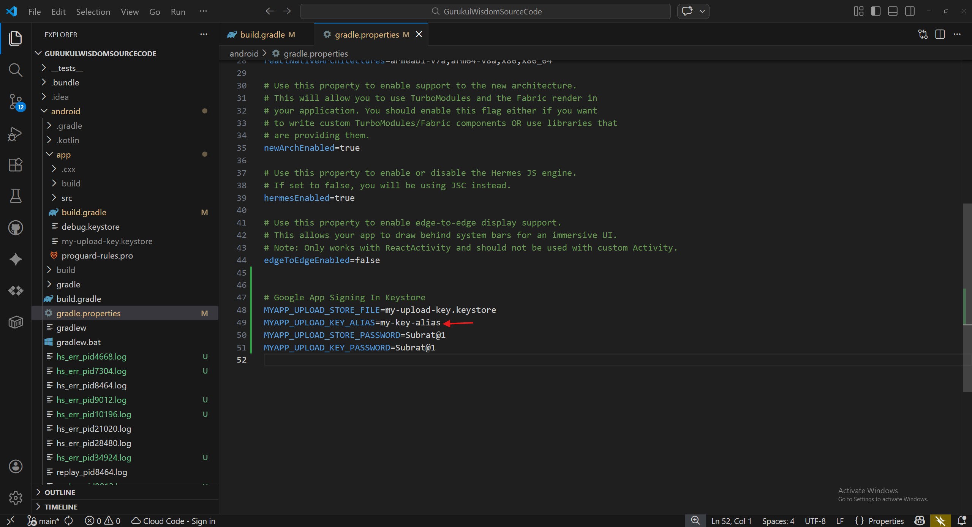Open the Extensions view

[x=15, y=165]
